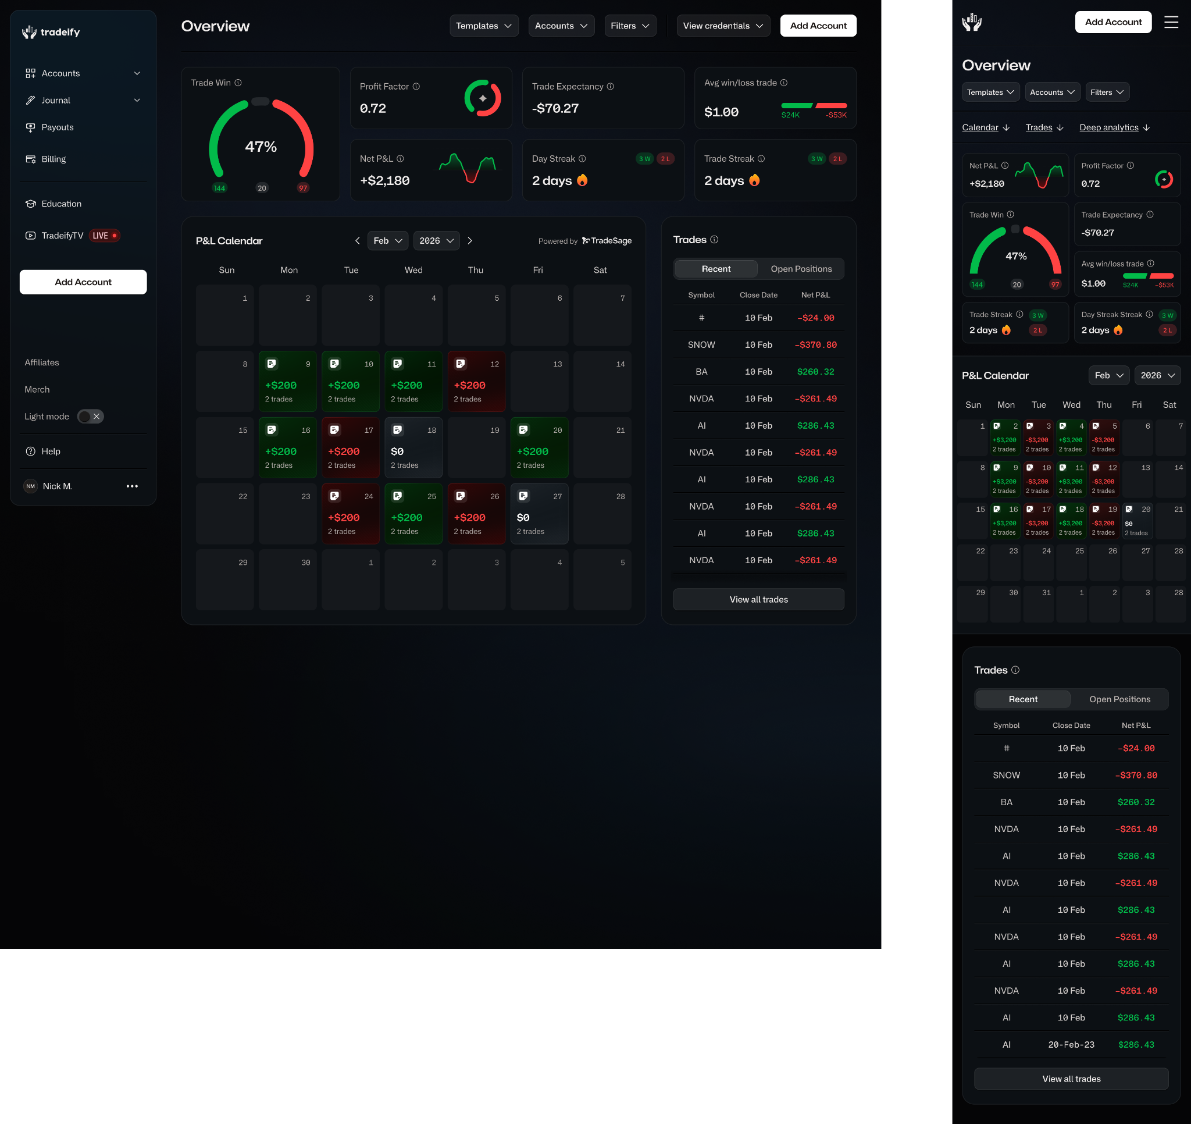1191x1124 pixels.
Task: Go to previous month in P&L Calendar
Action: pyautogui.click(x=358, y=241)
